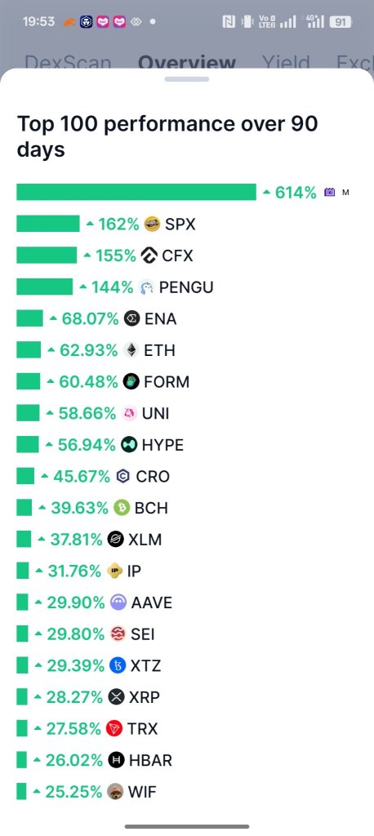Tap the ETH diamond logo
374x836 pixels.
131,350
